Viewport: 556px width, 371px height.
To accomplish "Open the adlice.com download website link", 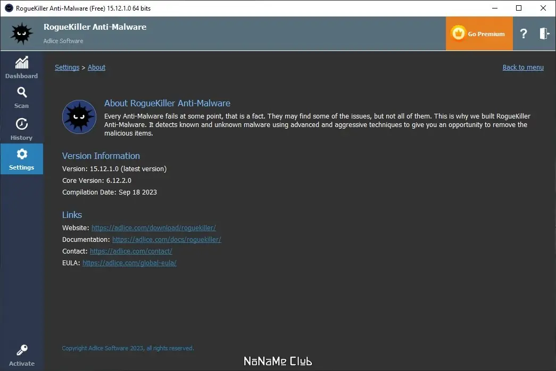I will tap(154, 228).
